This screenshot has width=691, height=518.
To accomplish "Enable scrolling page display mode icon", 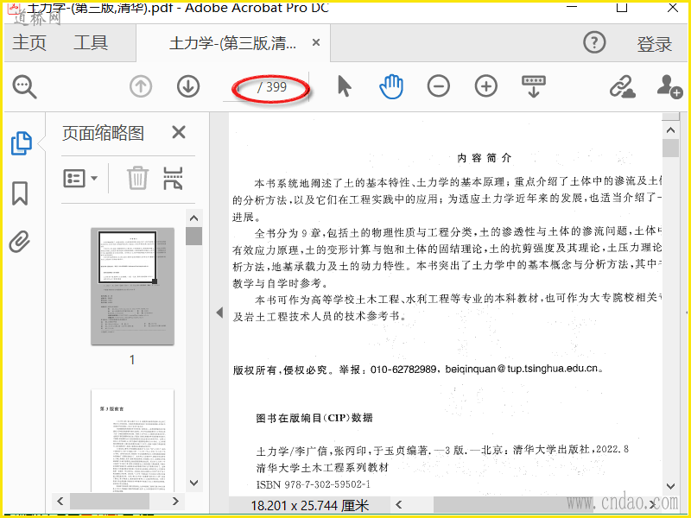I will click(x=534, y=86).
